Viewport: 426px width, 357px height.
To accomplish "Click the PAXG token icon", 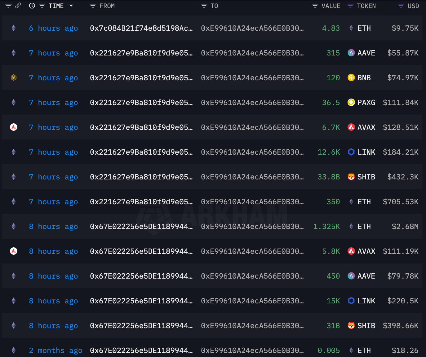I will click(x=351, y=102).
